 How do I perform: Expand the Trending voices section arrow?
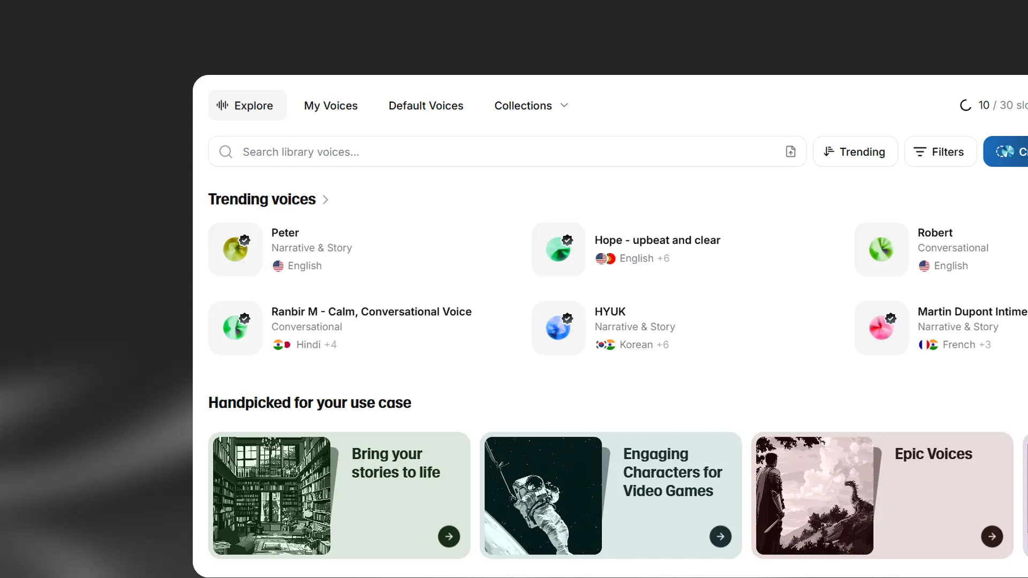[325, 199]
